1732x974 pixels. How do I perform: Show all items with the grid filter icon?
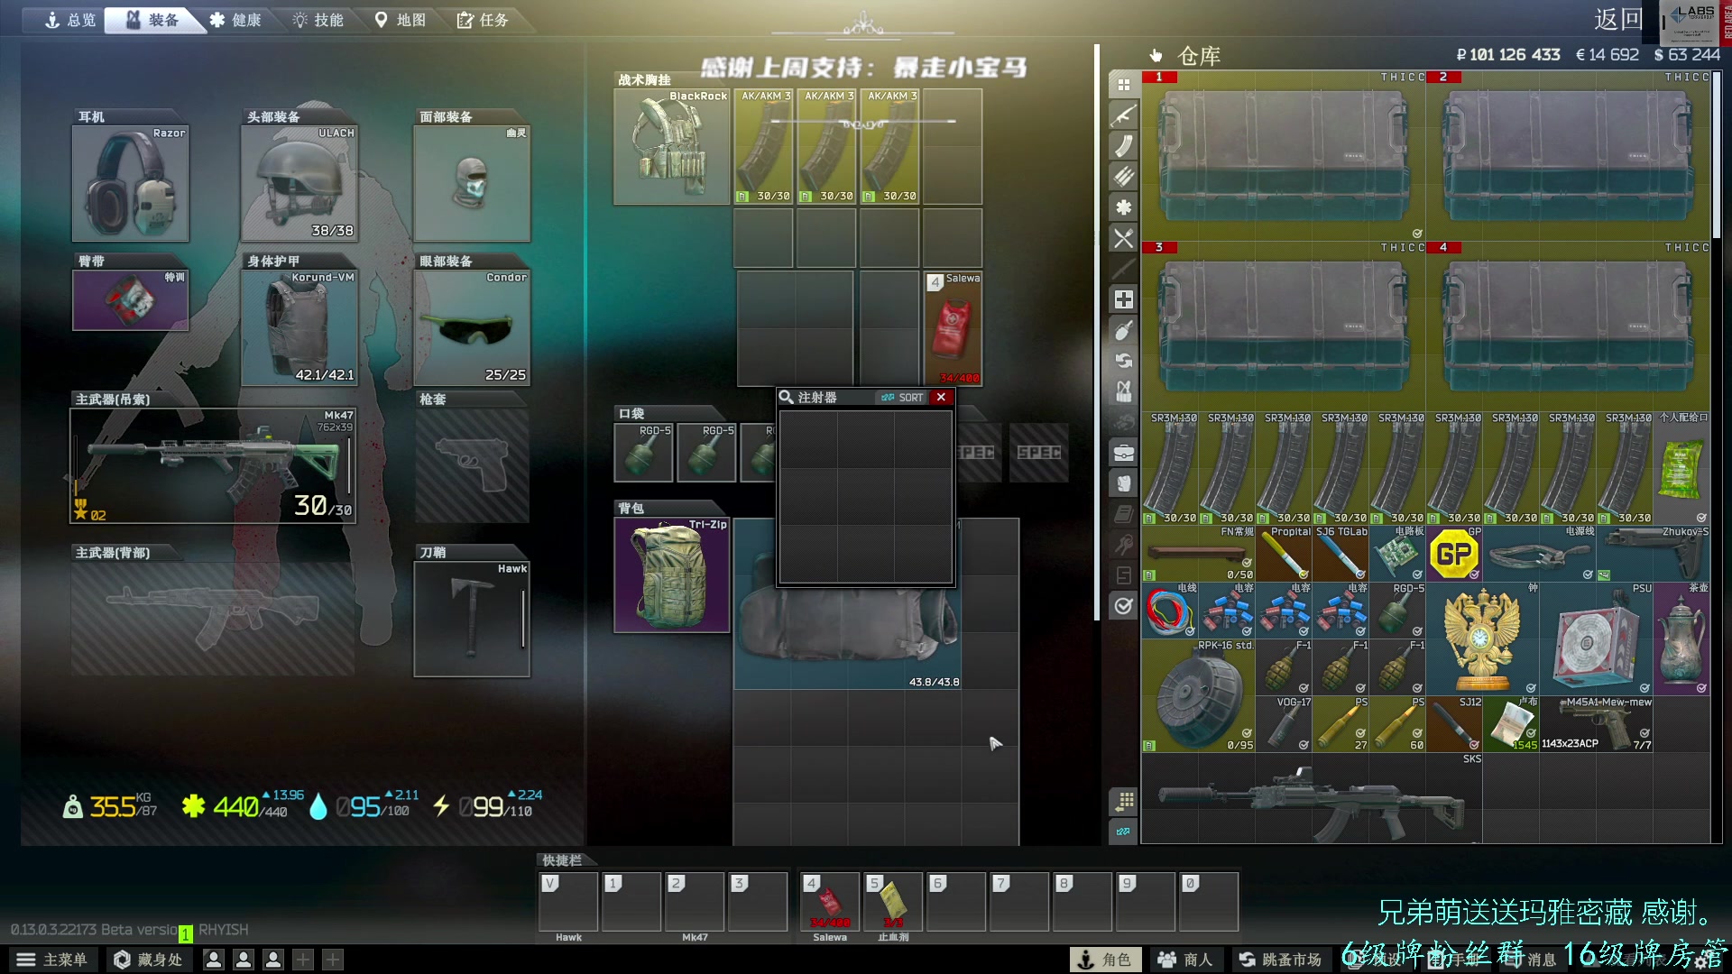(x=1123, y=85)
